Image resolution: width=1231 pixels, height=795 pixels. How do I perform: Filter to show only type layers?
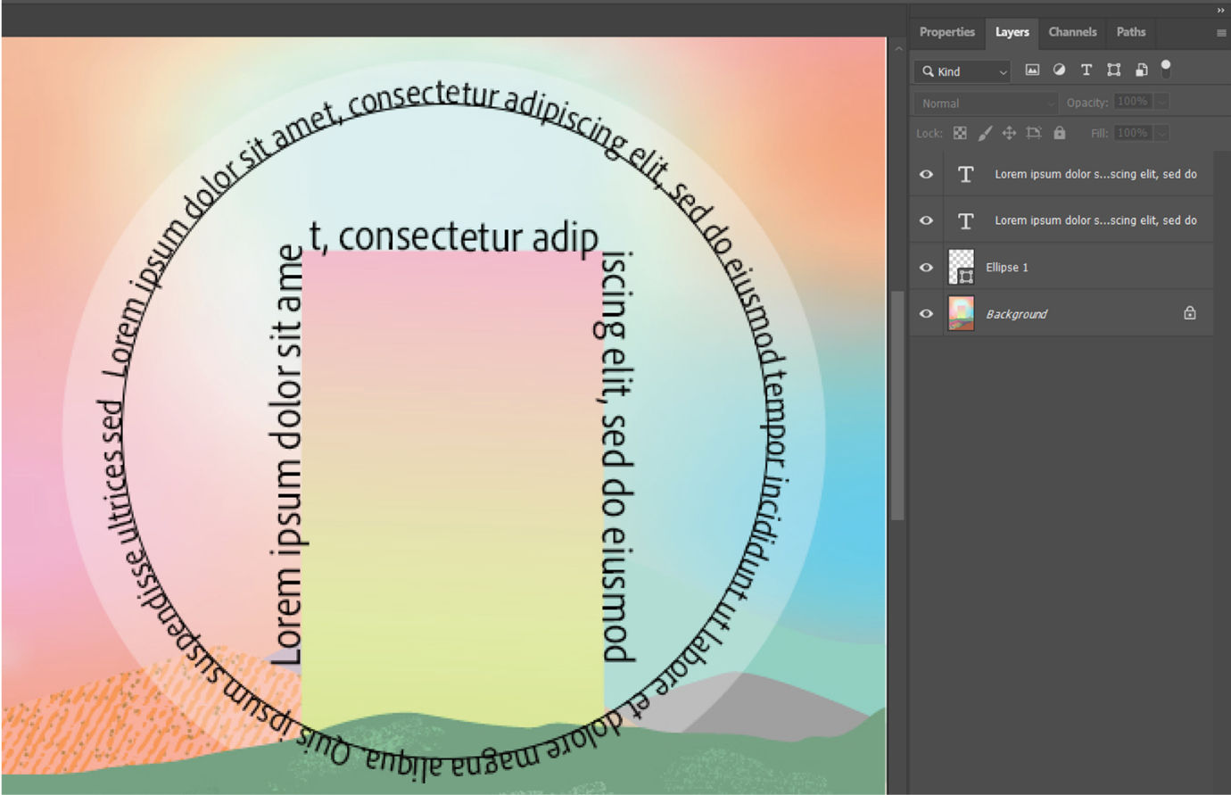pos(1086,70)
